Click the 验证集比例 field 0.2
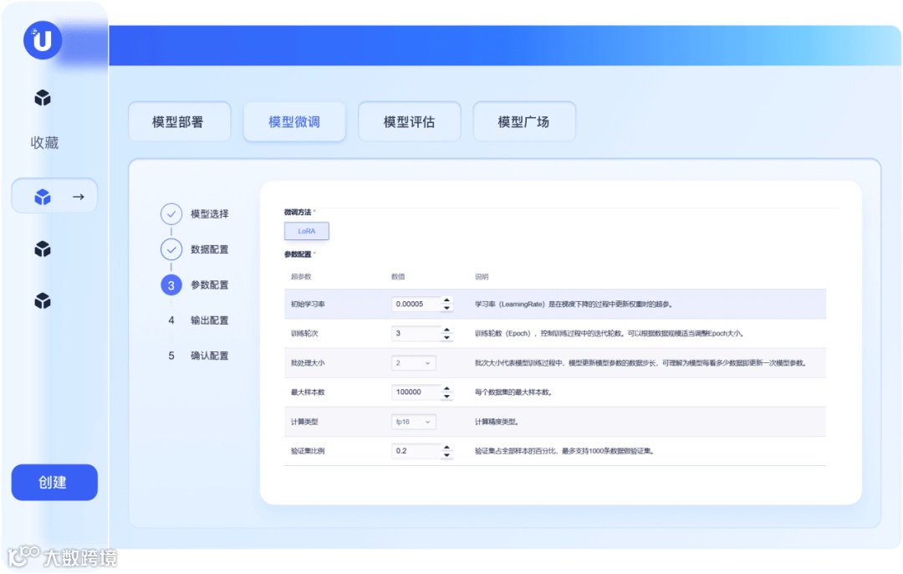 pos(416,451)
